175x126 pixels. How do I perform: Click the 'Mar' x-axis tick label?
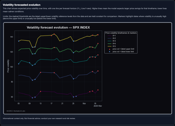tap(84, 104)
